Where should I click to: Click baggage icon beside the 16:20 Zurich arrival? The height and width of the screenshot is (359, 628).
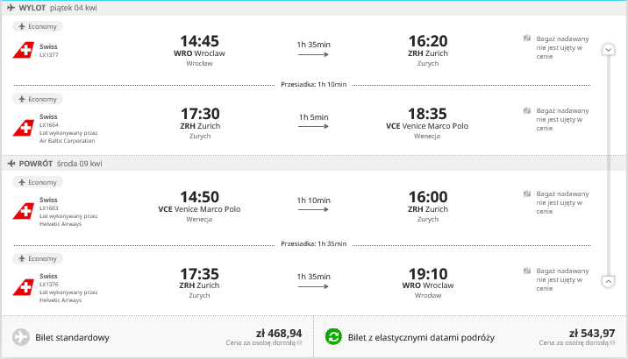527,39
